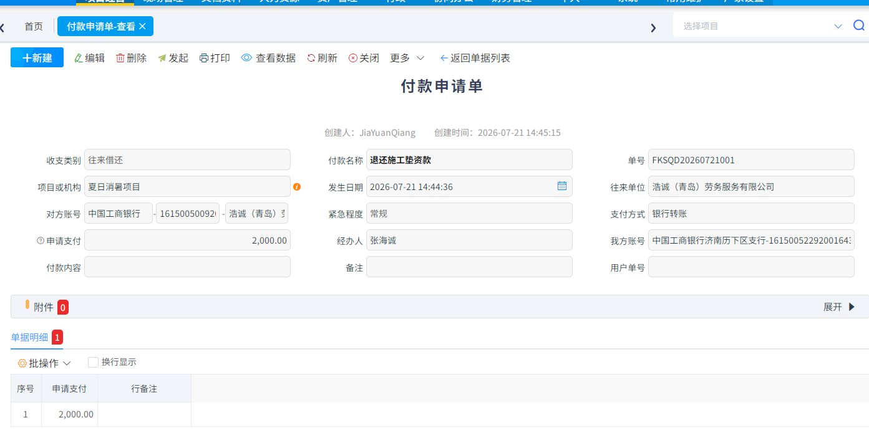The width and height of the screenshot is (869, 438).
Task: Click the project search magnifier icon
Action: 859,26
